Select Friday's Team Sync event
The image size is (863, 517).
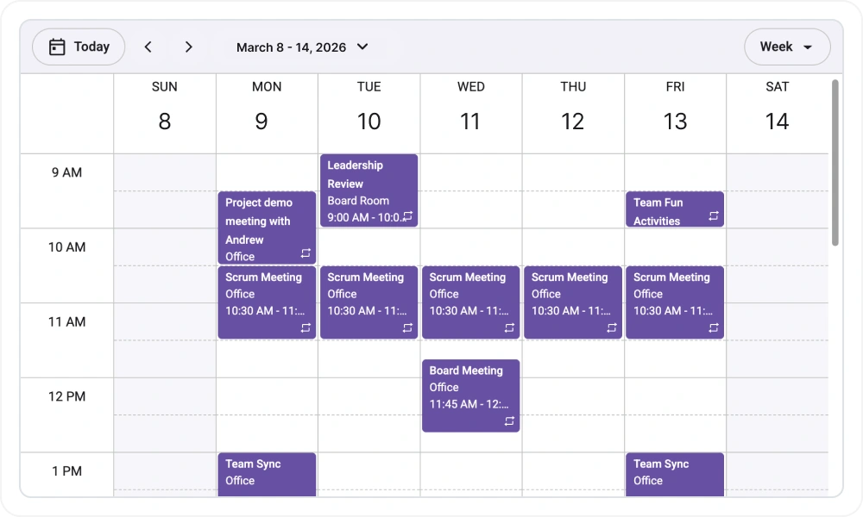(x=675, y=472)
